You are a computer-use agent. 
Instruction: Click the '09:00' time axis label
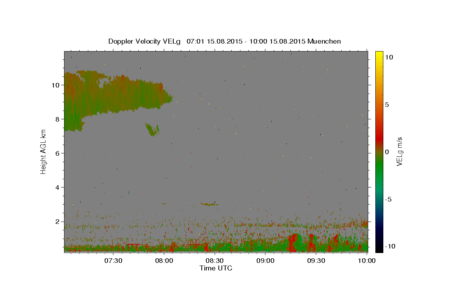pos(266,261)
